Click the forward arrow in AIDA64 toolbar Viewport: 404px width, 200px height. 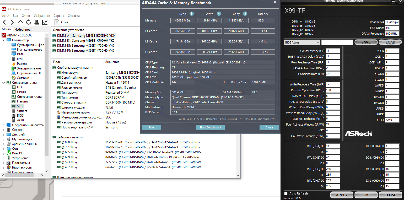(12, 22)
